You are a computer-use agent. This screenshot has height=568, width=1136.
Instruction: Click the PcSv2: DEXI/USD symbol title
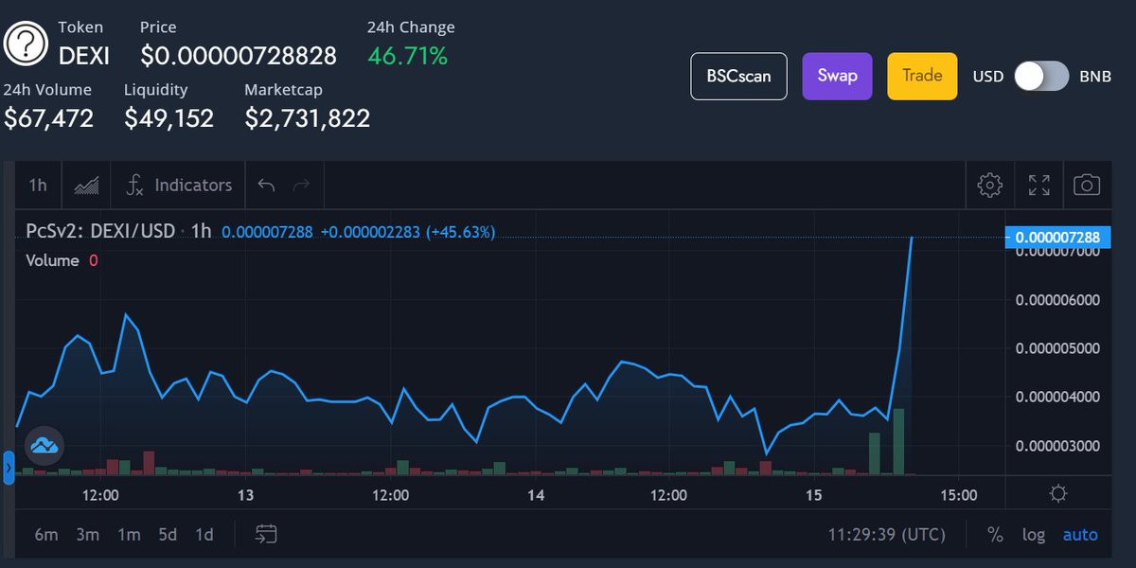100,231
